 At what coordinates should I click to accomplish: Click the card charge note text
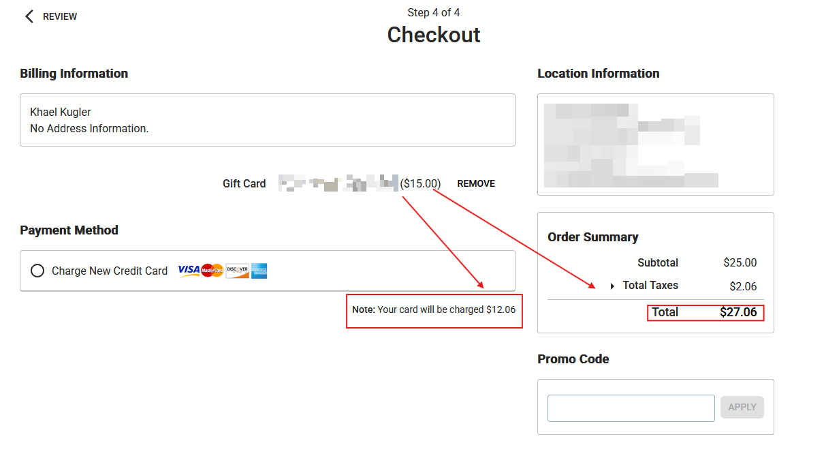[434, 309]
